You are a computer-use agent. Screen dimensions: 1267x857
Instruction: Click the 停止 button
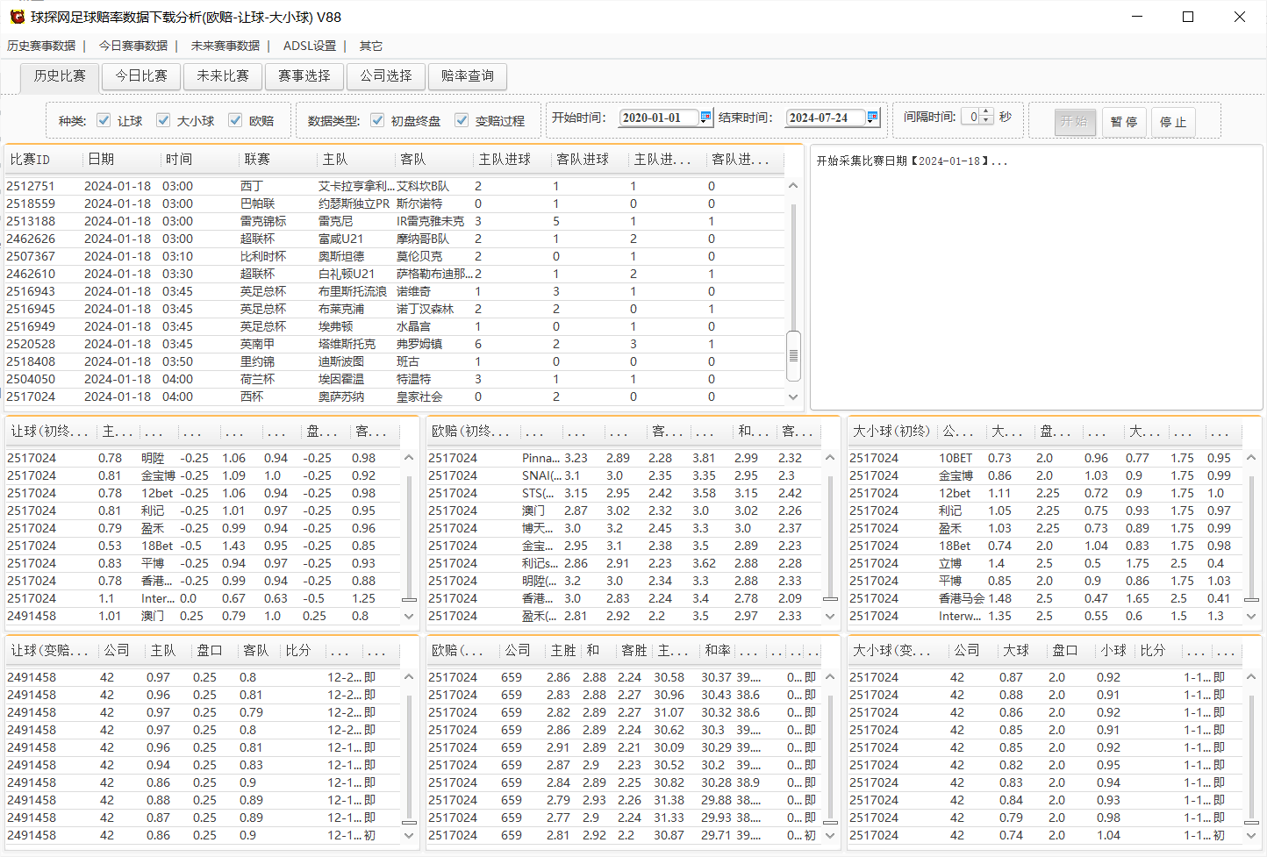click(1173, 121)
